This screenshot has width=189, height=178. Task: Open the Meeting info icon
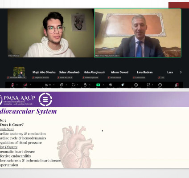(x=136, y=85)
